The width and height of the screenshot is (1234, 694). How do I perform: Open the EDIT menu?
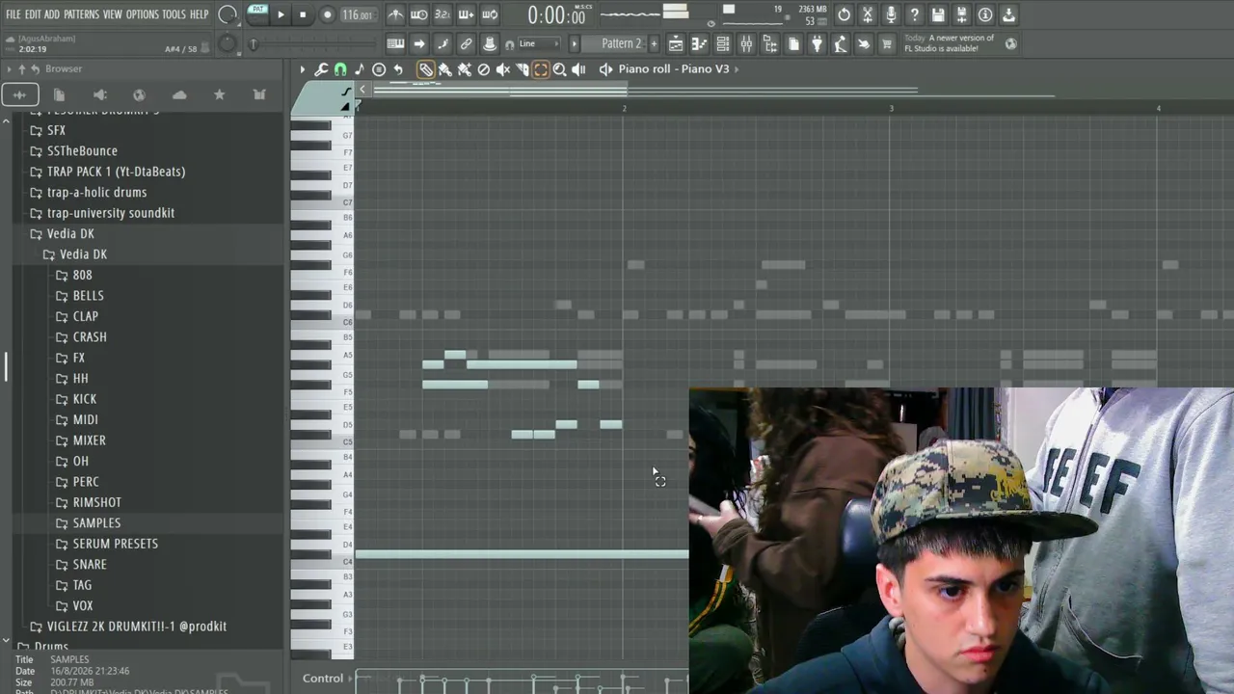(33, 14)
